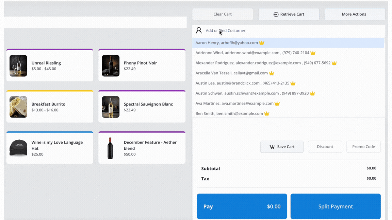Click crown icon beside Aracella Van Tassell

[x=272, y=73]
